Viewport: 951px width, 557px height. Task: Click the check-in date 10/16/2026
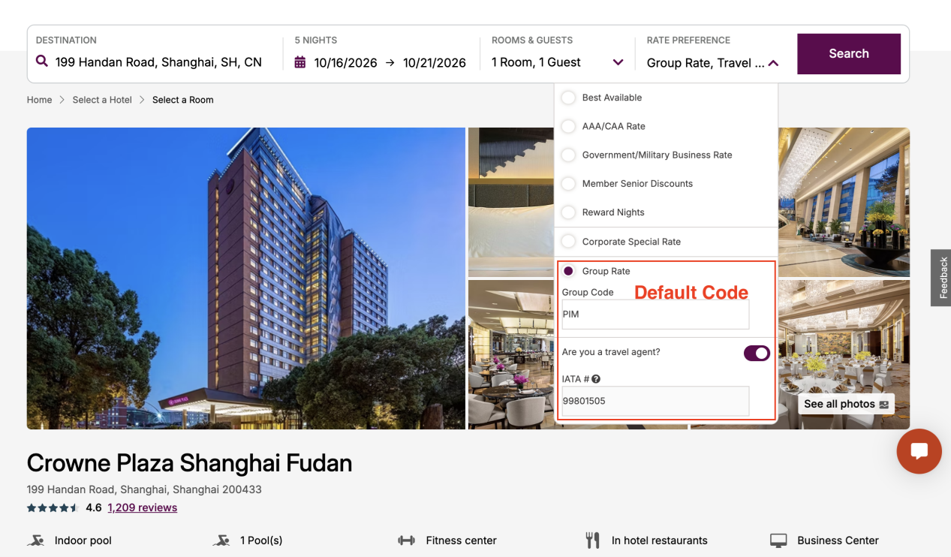click(345, 63)
